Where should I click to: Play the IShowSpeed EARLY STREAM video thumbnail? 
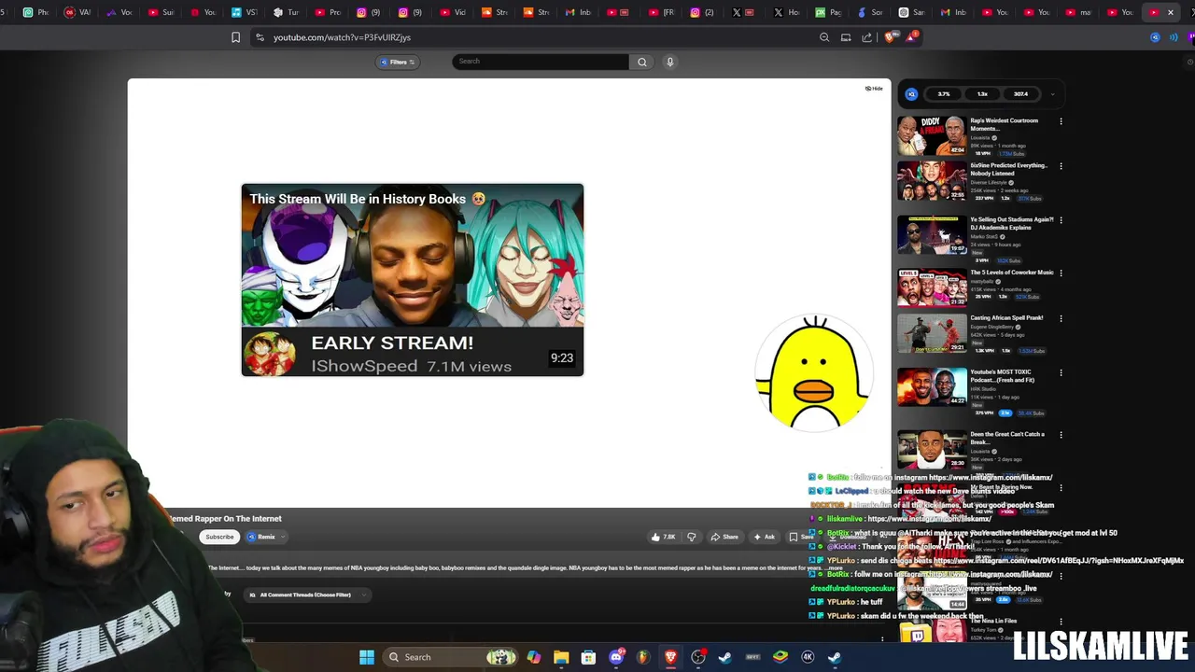(413, 280)
